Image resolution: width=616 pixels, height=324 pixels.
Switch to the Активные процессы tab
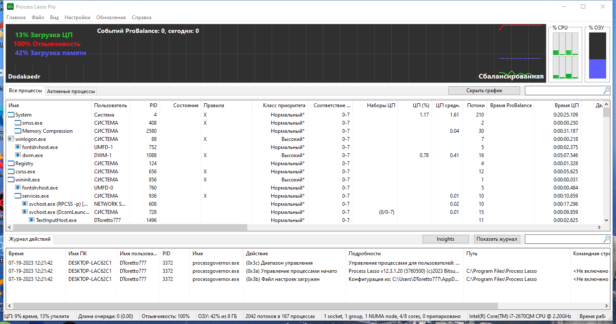coord(71,91)
